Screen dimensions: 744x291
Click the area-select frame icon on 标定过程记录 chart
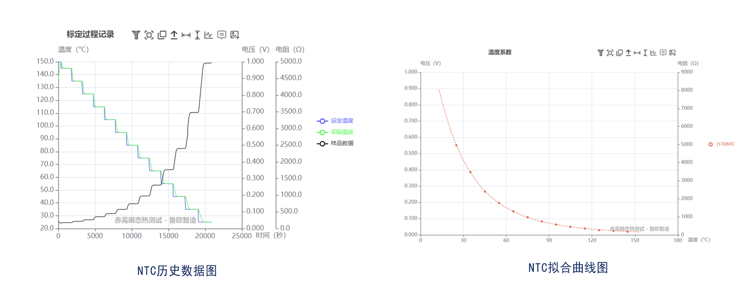click(x=149, y=35)
